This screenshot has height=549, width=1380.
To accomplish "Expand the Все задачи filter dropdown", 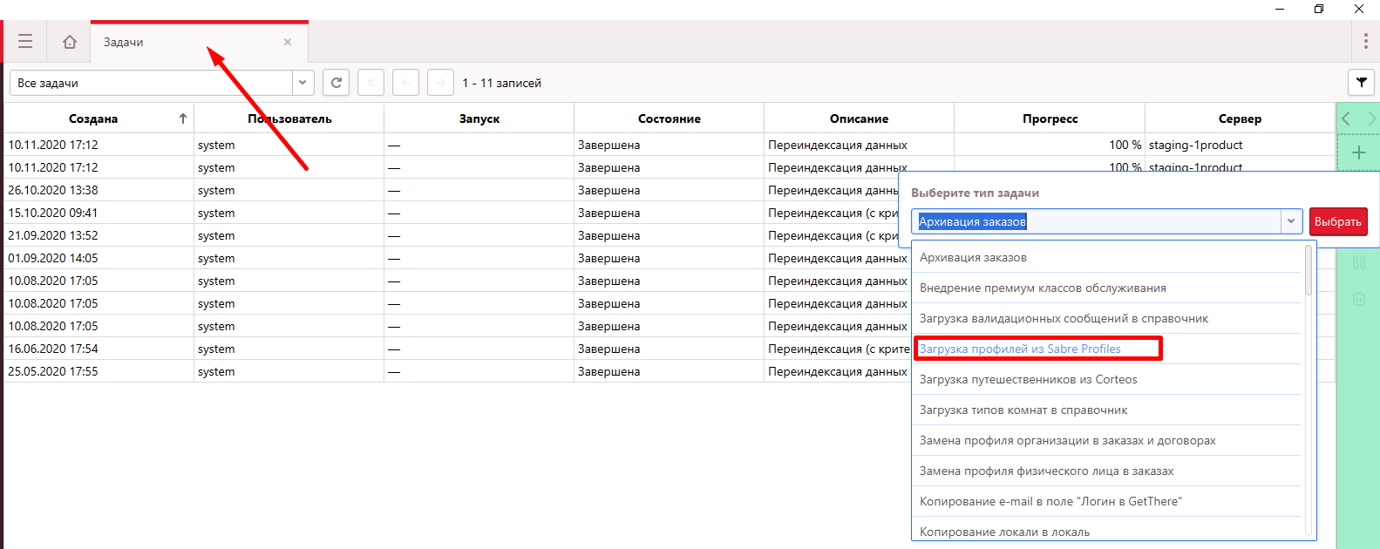I will pos(303,83).
